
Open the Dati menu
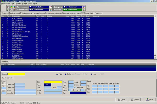tap(13, 4)
